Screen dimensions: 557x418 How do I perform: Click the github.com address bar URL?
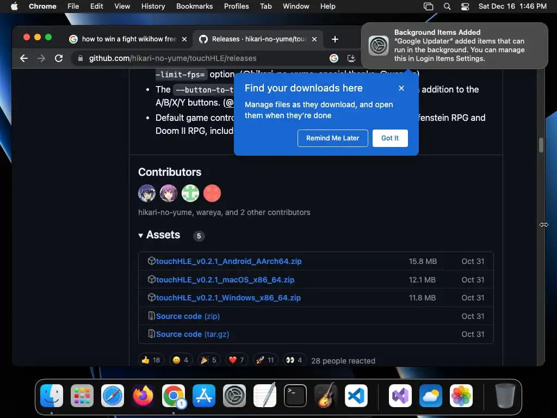pyautogui.click(x=172, y=58)
